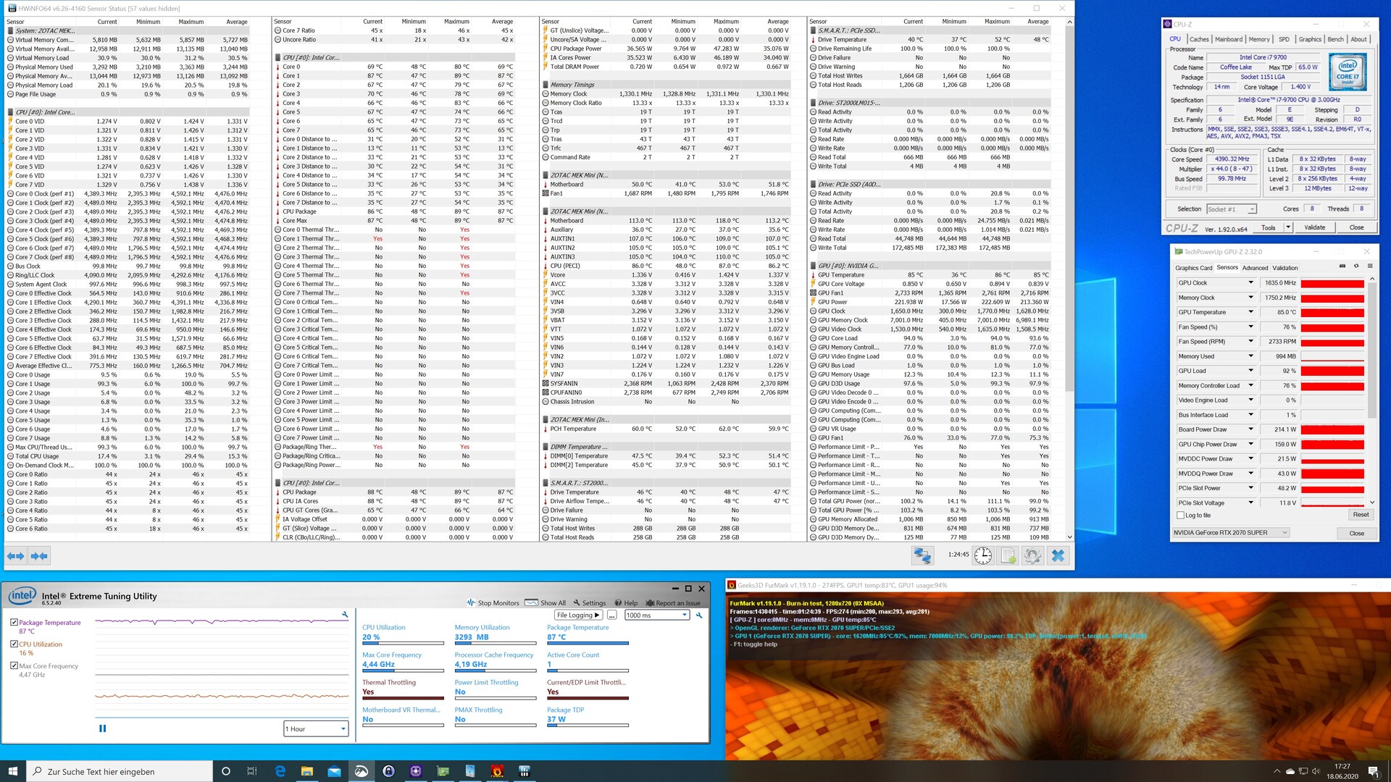Switch to Caches tab in CPU-Z
Image resolution: width=1391 pixels, height=782 pixels.
click(1199, 39)
